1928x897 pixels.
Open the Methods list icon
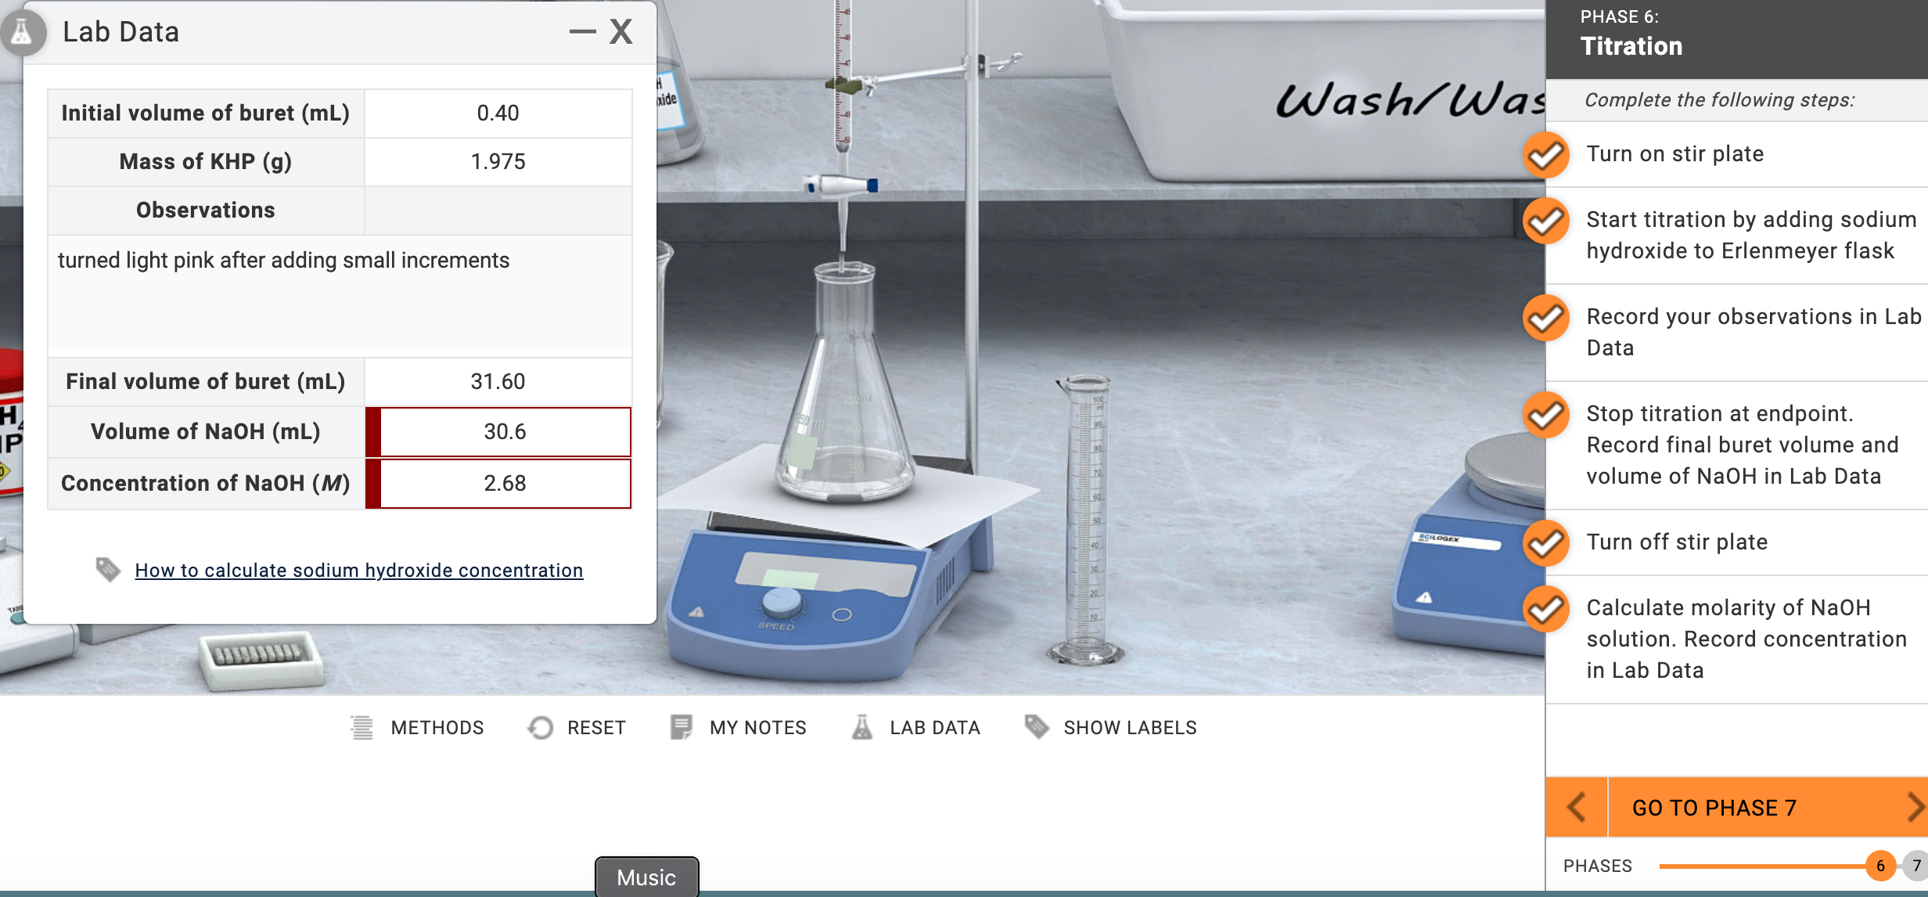[361, 727]
